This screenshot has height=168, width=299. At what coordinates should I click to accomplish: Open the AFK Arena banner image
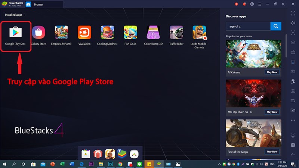(x=253, y=54)
